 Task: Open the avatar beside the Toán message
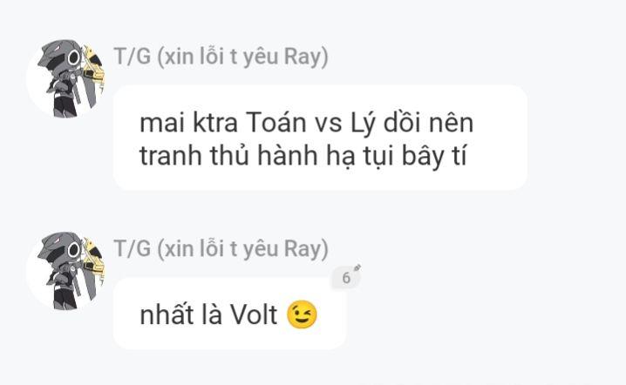pyautogui.click(x=65, y=78)
